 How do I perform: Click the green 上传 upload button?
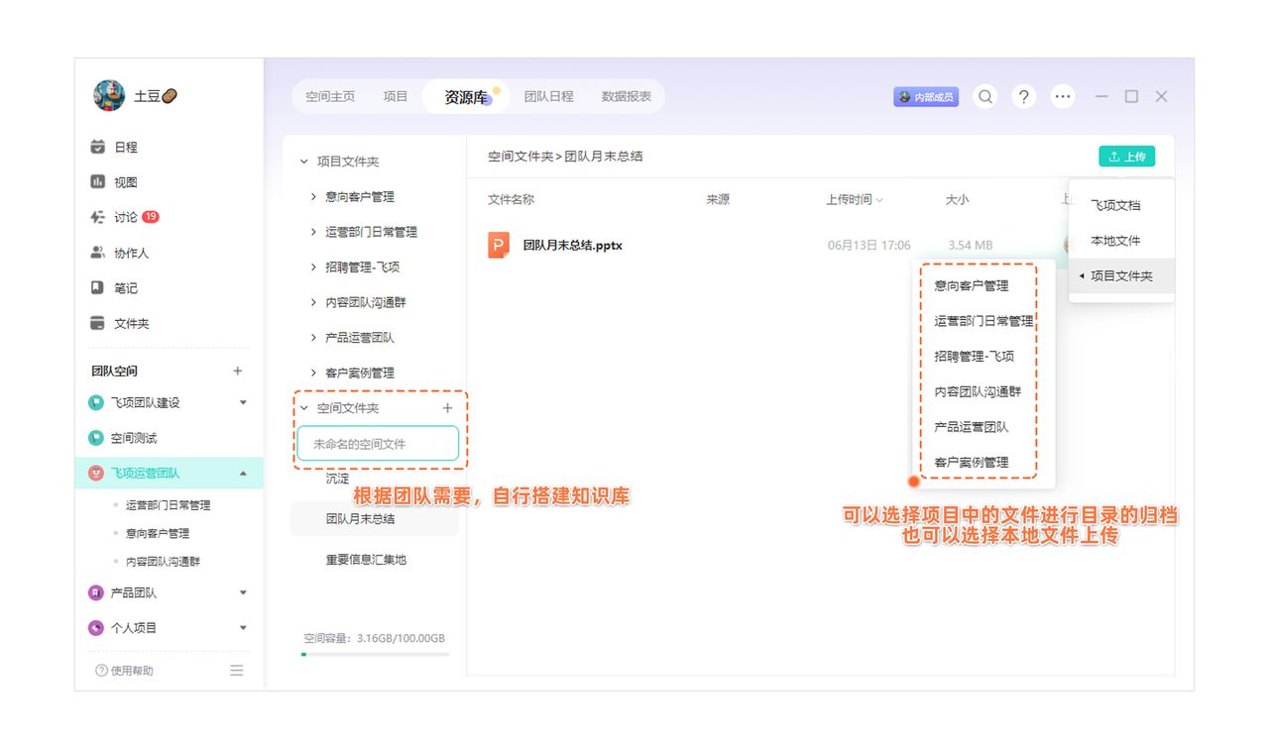click(1126, 157)
